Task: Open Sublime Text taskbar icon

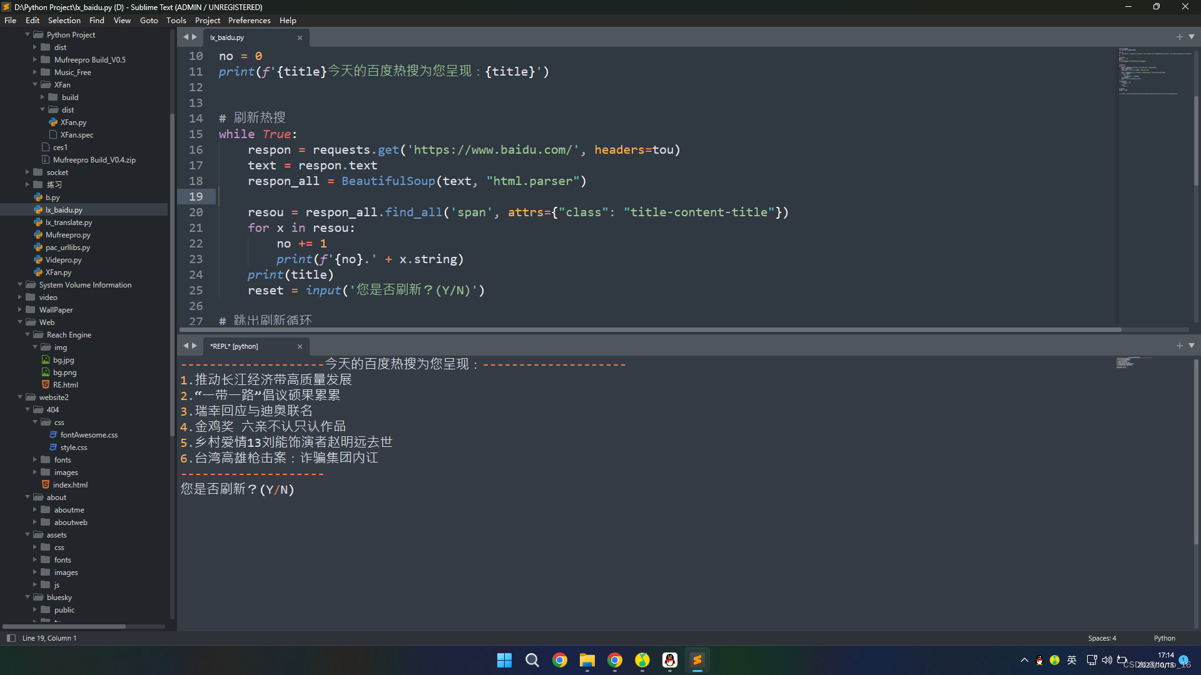Action: [697, 660]
